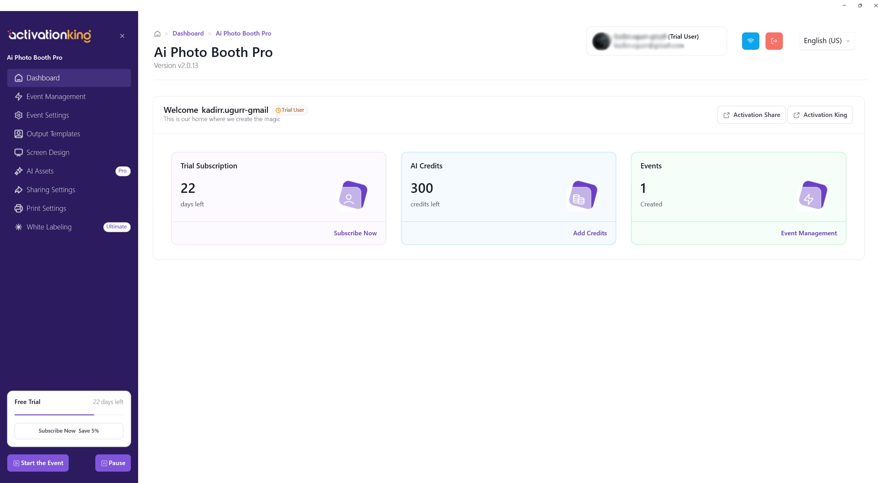This screenshot has width=884, height=483.
Task: Click the home icon in breadcrumb
Action: [157, 33]
